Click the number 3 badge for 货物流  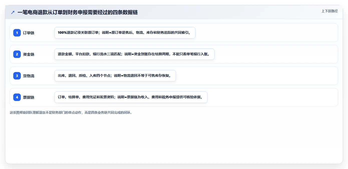pos(17,76)
